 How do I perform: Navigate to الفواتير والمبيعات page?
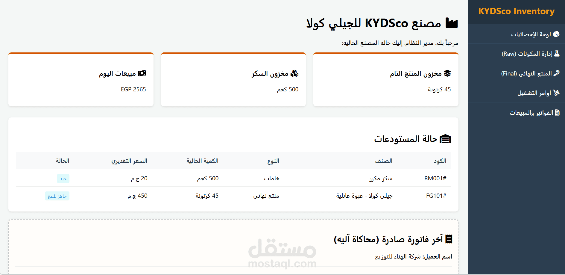coord(516,113)
